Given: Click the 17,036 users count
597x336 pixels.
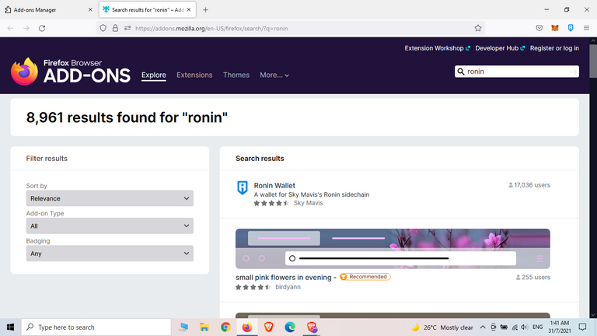Looking at the screenshot, I should 529,185.
